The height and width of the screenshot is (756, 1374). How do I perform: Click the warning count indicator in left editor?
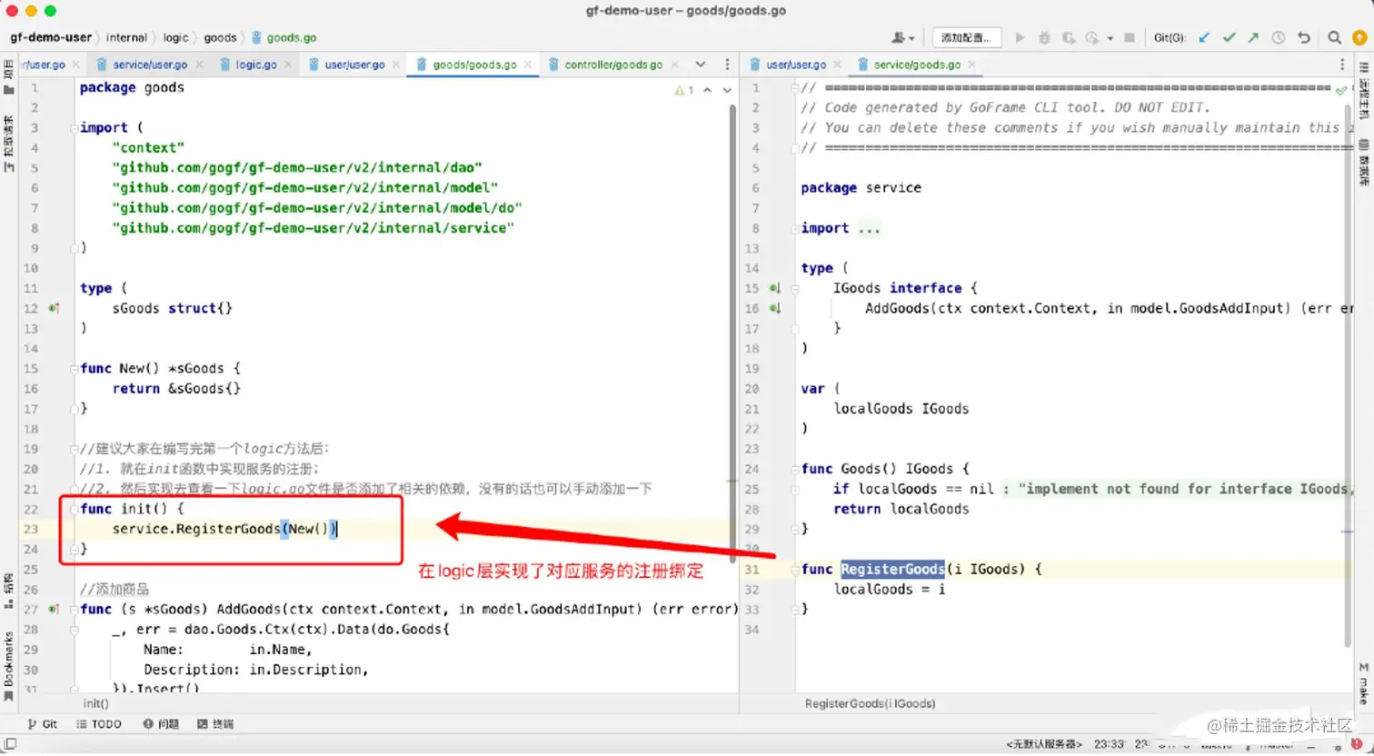tap(684, 90)
